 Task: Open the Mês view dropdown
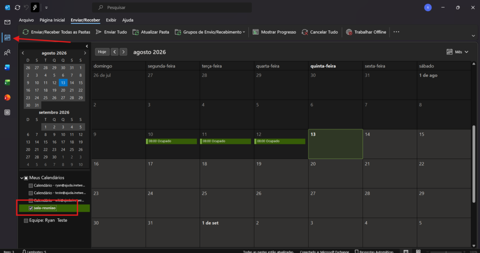pyautogui.click(x=457, y=52)
